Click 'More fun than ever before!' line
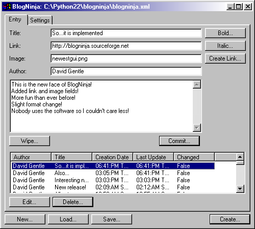 (x=43, y=98)
